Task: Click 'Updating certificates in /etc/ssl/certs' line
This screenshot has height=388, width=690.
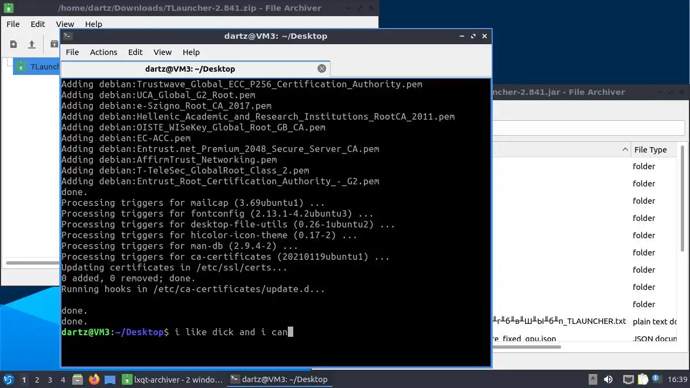Action: click(174, 267)
